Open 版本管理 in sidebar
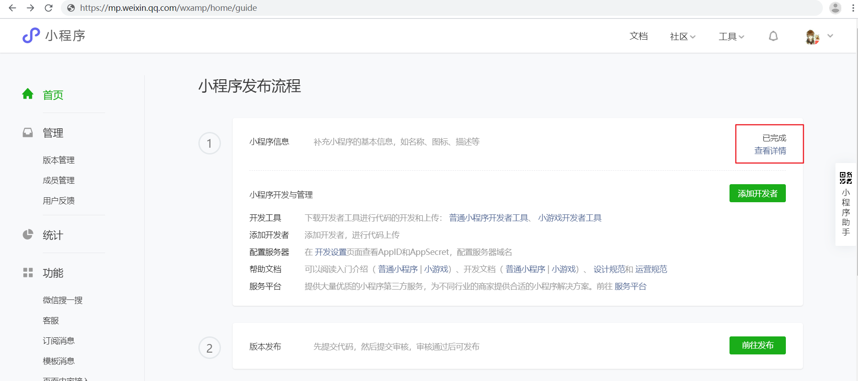Viewport: 858px width, 381px height. [x=59, y=160]
